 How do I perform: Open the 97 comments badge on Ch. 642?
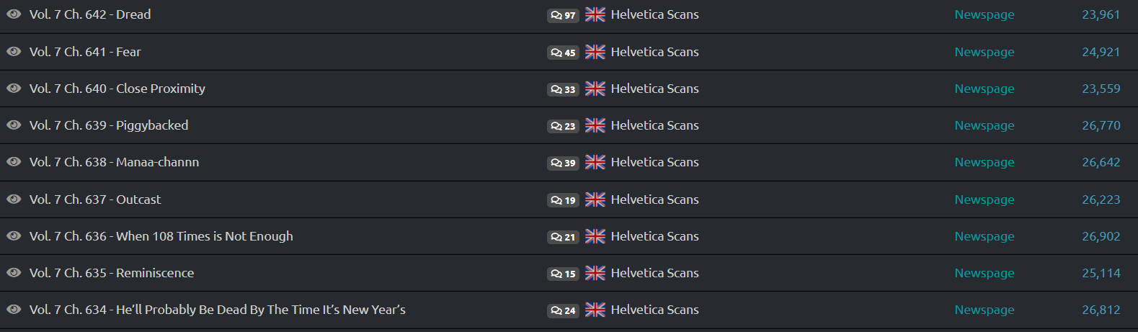coord(563,15)
